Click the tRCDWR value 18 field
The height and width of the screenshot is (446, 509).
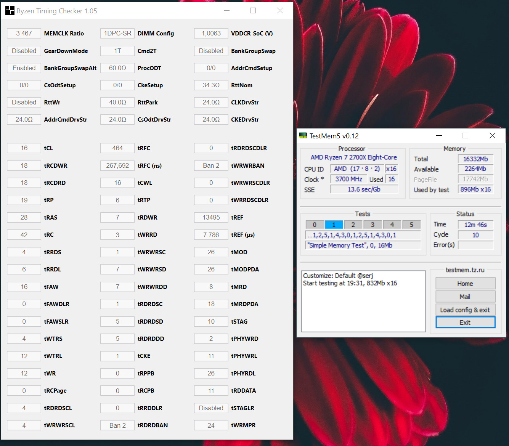pos(24,165)
